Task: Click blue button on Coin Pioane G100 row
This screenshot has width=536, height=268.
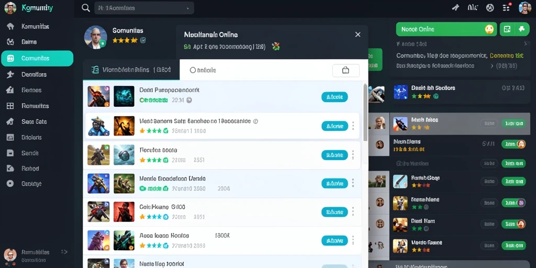Action: [x=334, y=212]
